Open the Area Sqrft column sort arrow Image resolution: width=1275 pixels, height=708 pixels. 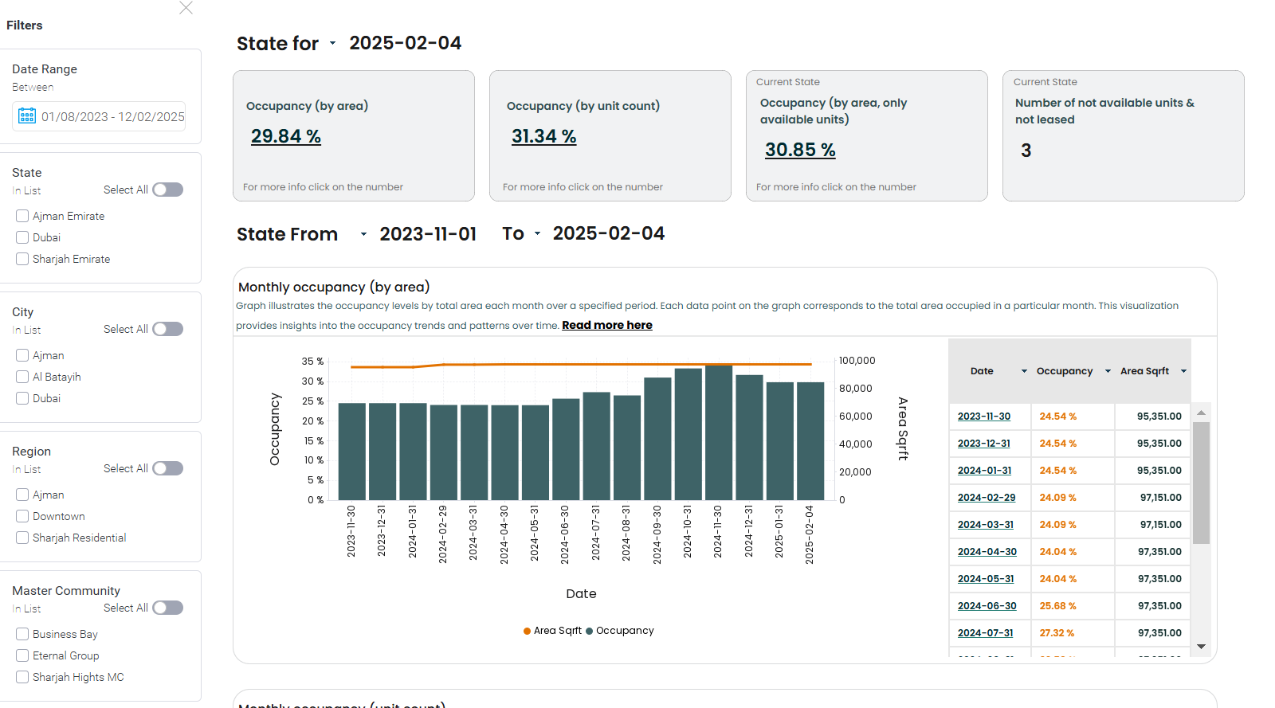pyautogui.click(x=1183, y=371)
